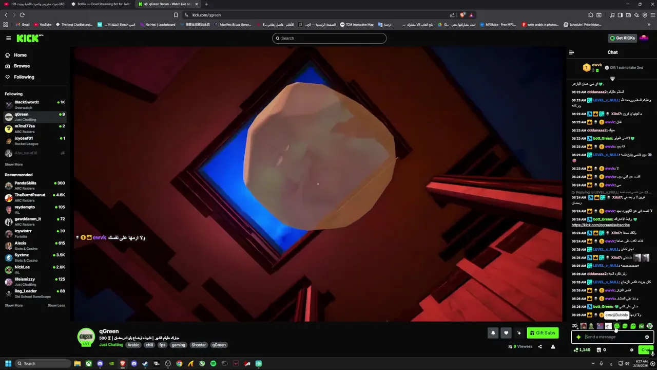Expand Recommended list with Show More

click(14, 305)
